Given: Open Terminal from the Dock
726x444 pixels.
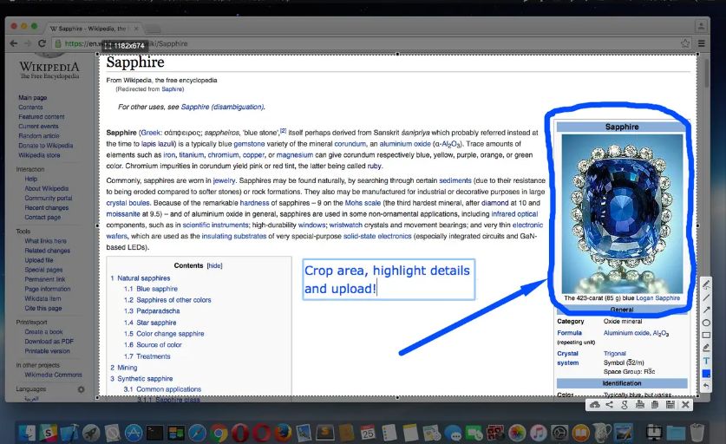Looking at the screenshot, I should click(154, 433).
